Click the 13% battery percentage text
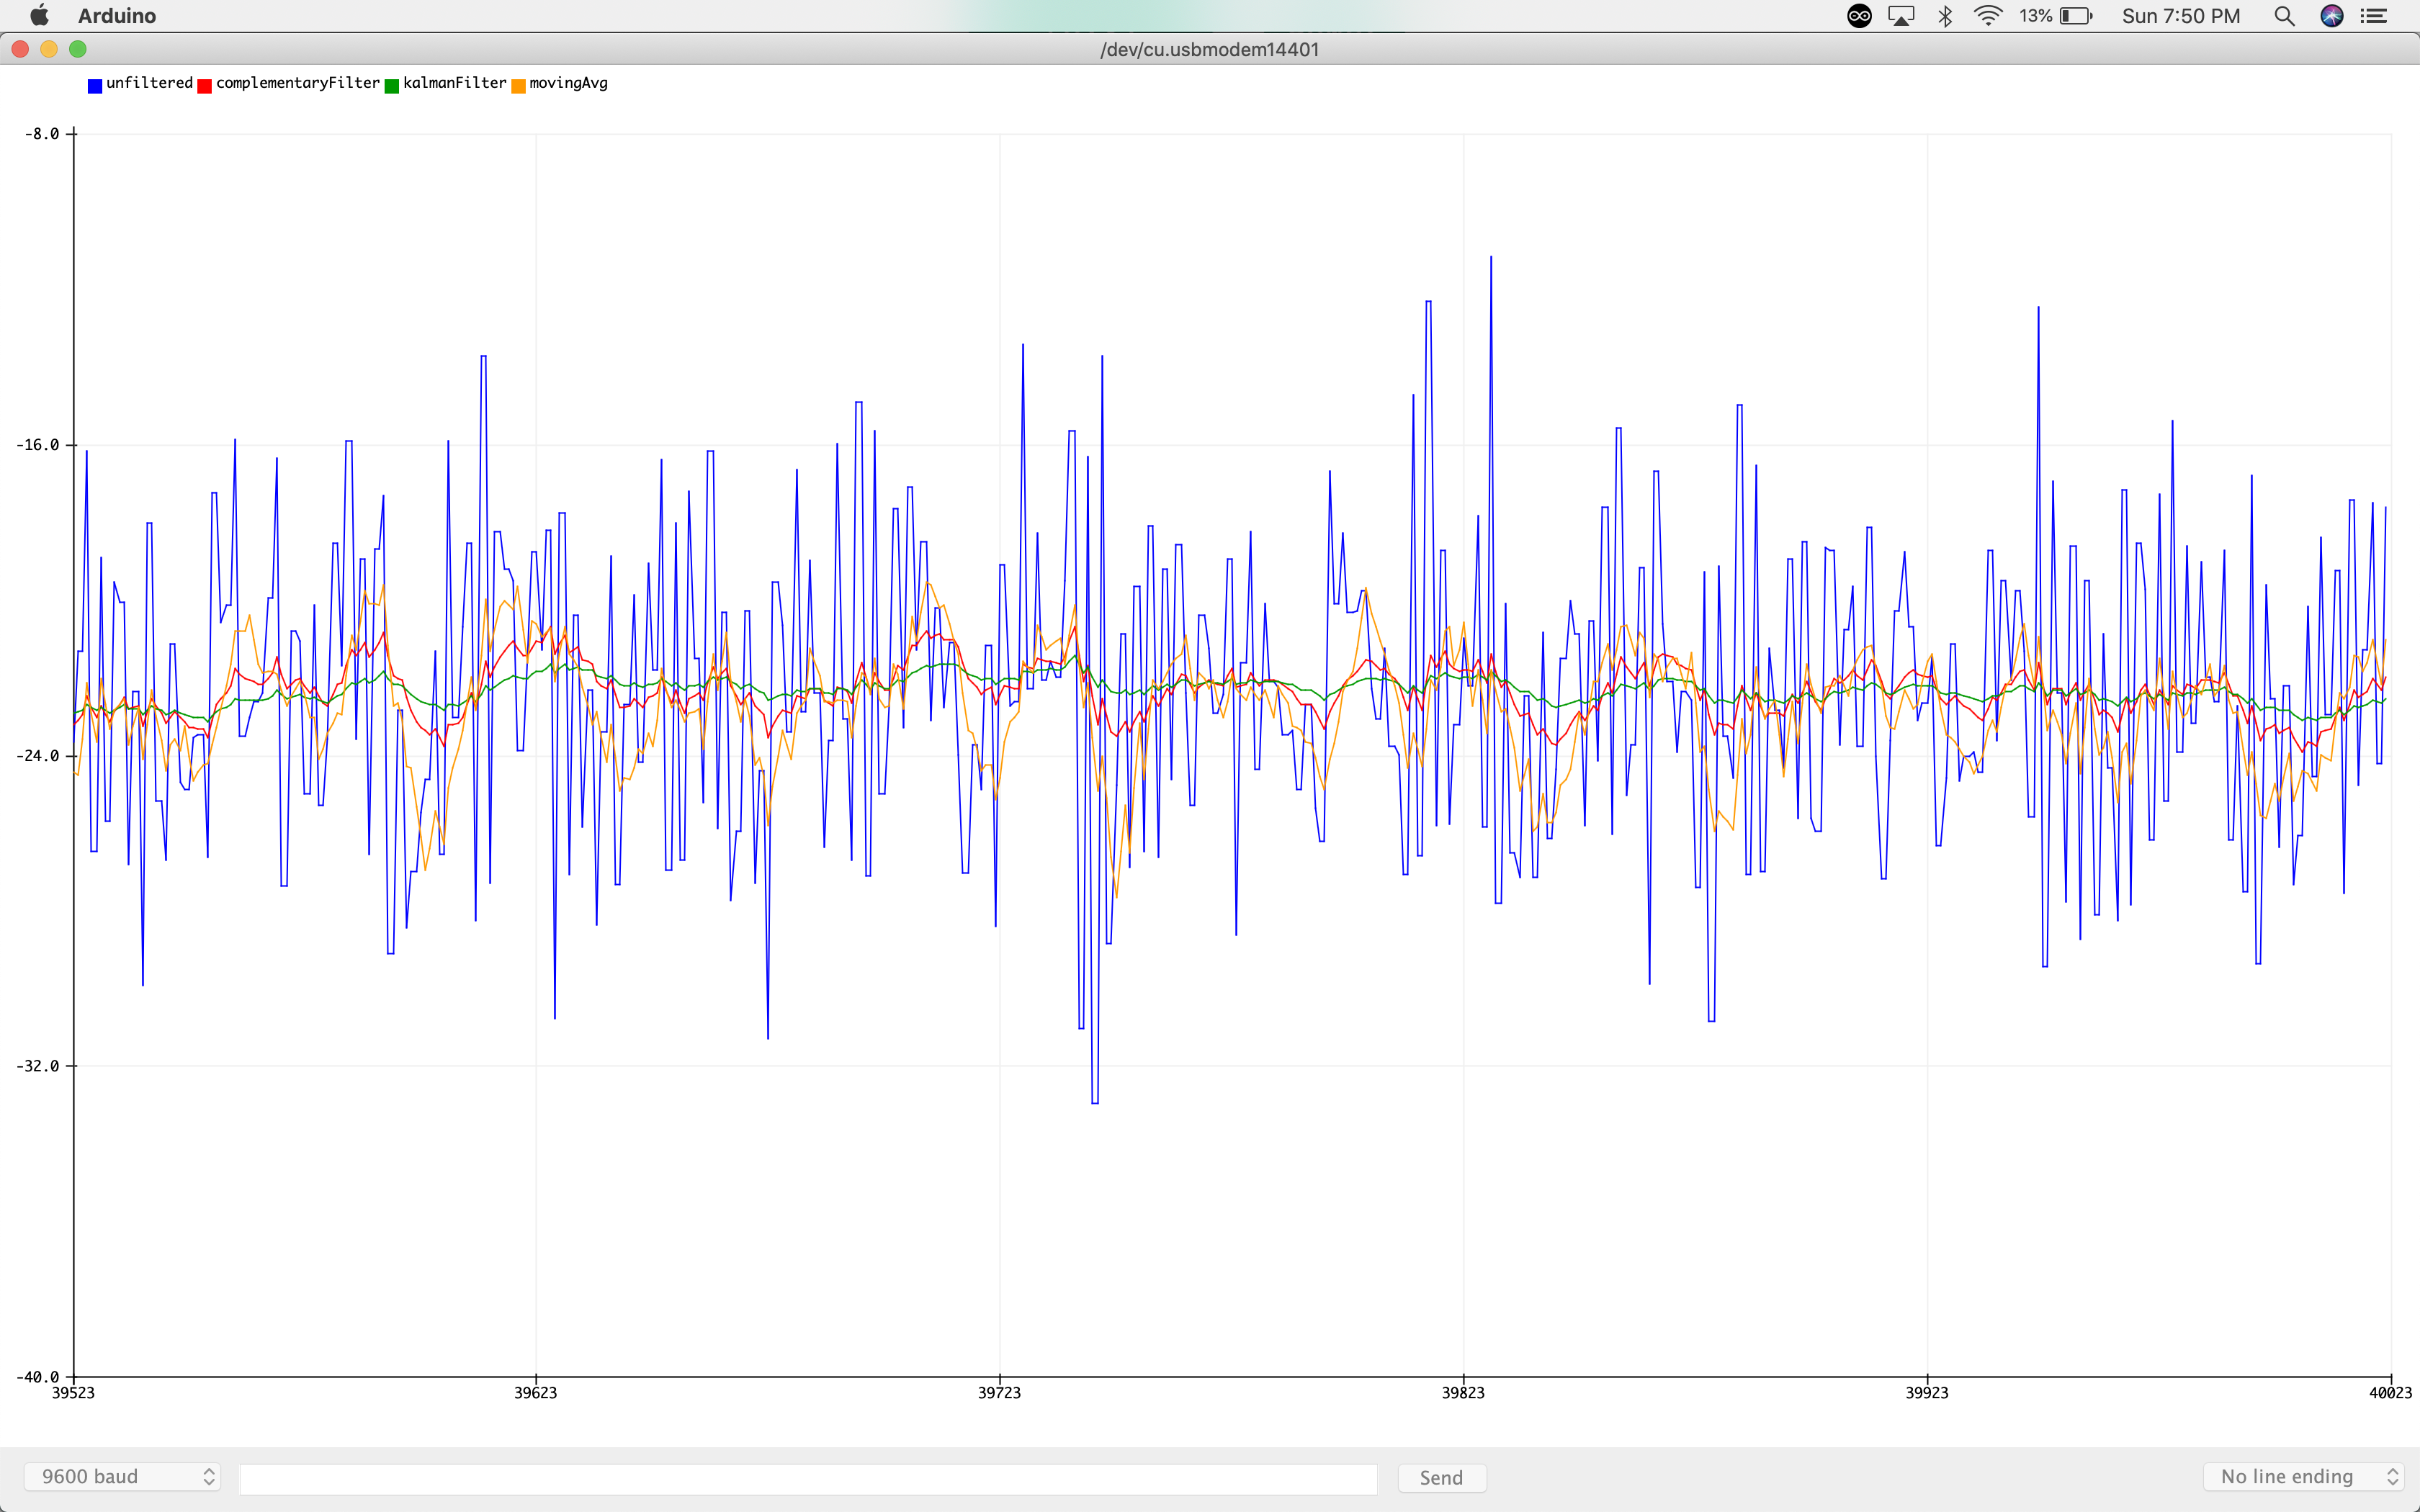This screenshot has height=1512, width=2420. point(2035,16)
